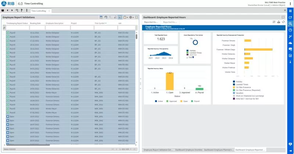Click the RIB logo
Viewport: 294px width, 154px height.
point(8,4)
